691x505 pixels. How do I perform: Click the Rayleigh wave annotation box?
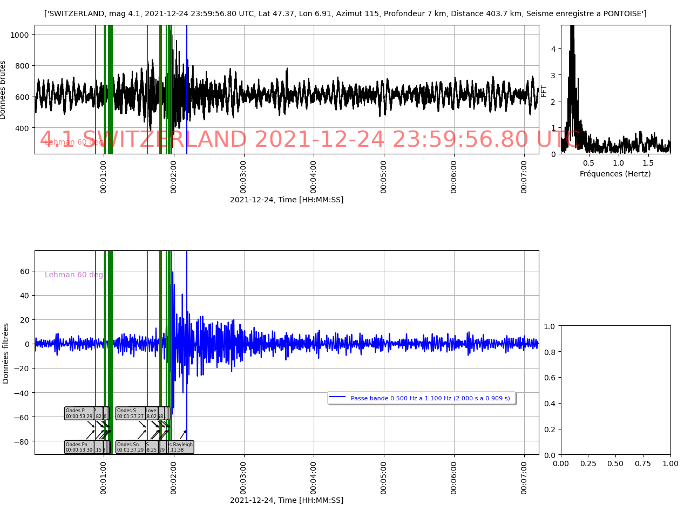click(182, 447)
